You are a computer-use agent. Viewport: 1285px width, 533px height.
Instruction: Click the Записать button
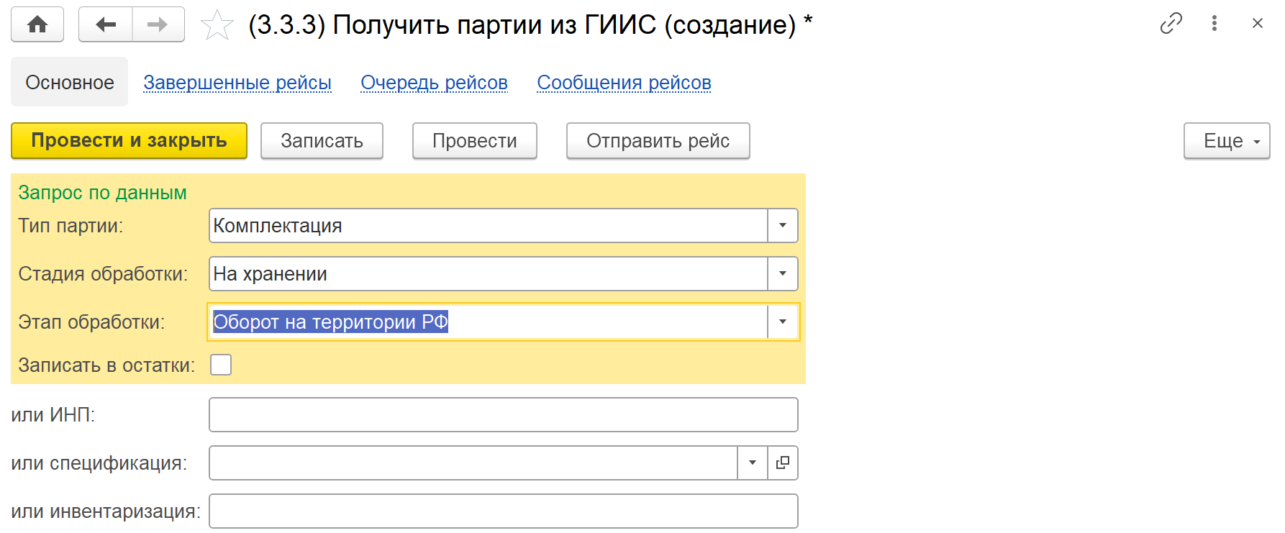click(x=322, y=140)
